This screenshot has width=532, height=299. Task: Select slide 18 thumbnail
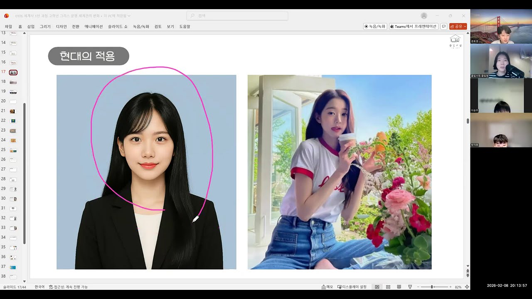pyautogui.click(x=13, y=82)
